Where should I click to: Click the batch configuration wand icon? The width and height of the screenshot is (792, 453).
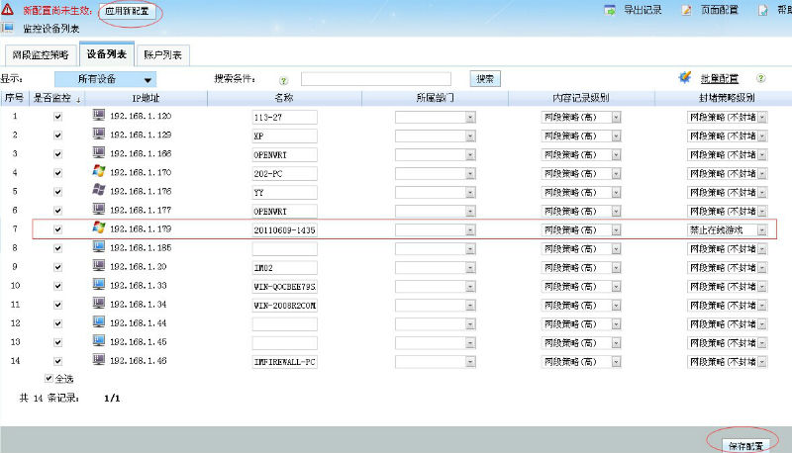pyautogui.click(x=684, y=77)
